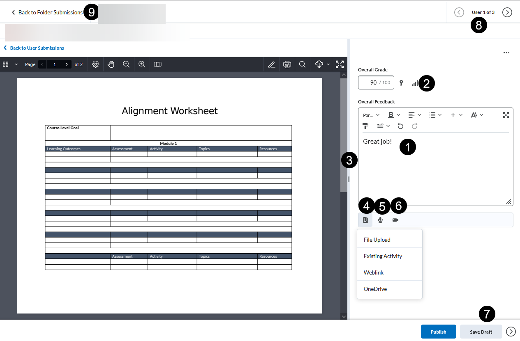The width and height of the screenshot is (520, 341).
Task: Open the text alignment dropdown
Action: (x=414, y=115)
